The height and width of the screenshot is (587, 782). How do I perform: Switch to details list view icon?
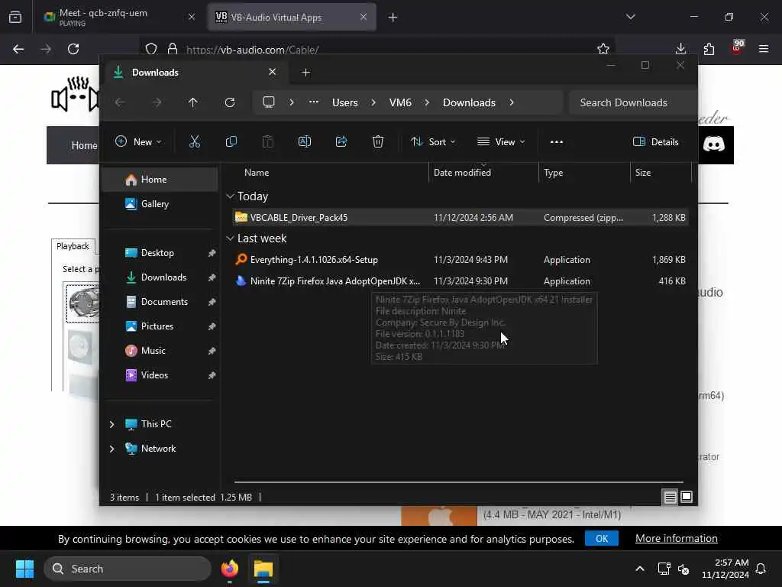[670, 497]
